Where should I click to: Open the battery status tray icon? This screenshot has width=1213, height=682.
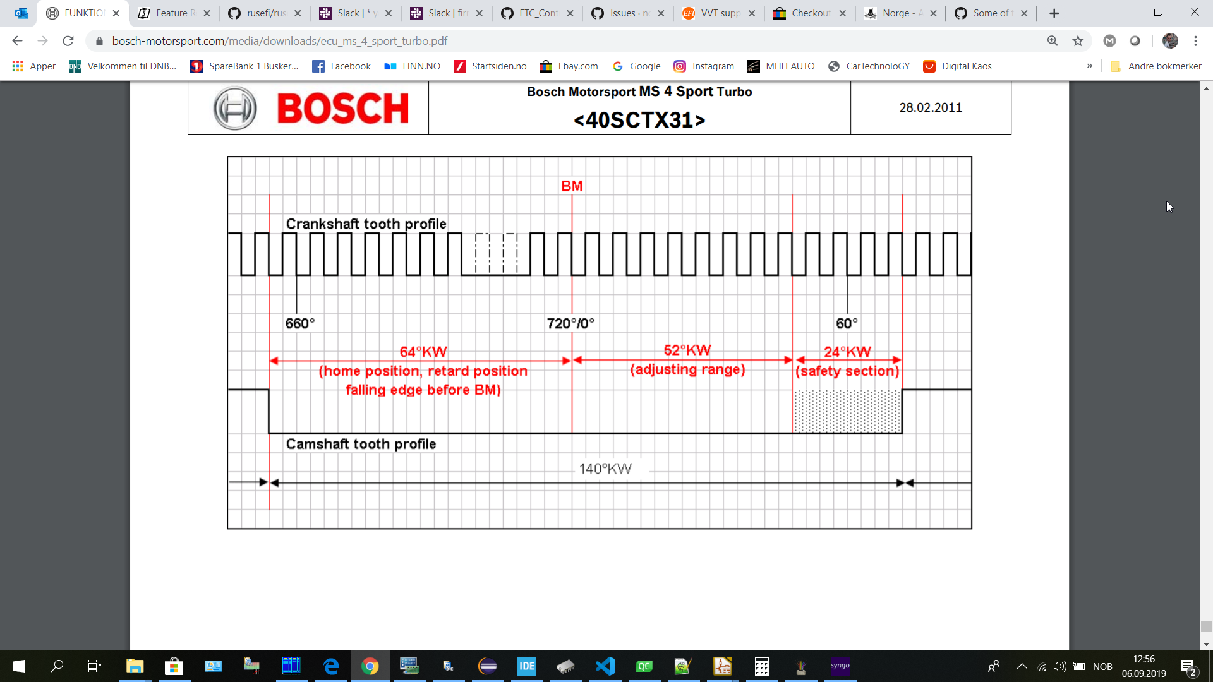[x=1079, y=666]
